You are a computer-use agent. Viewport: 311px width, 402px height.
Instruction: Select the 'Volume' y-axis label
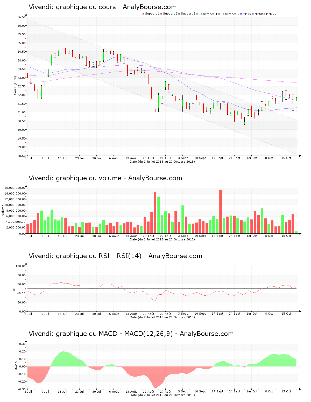[3, 210]
